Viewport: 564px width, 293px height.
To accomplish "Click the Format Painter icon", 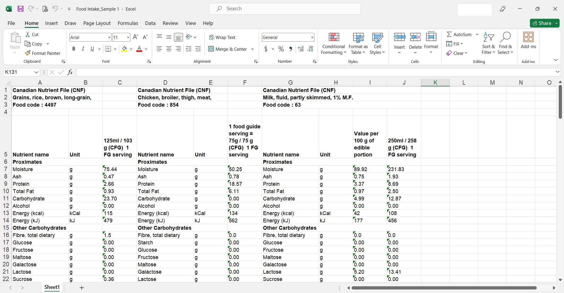I will point(28,53).
